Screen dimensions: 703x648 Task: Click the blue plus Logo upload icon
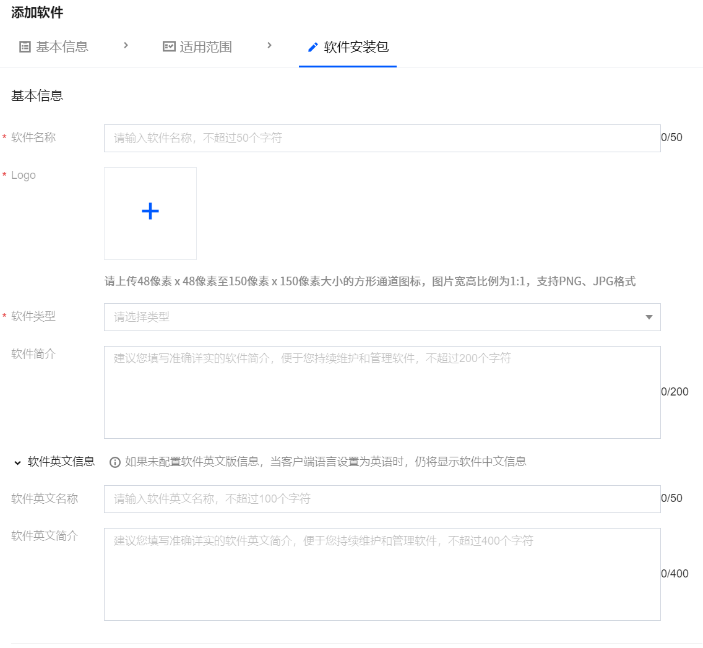(150, 212)
